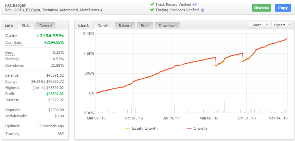The image size is (295, 141).
Task: Click help icon beside Track Record Verified
Action: (195, 5)
